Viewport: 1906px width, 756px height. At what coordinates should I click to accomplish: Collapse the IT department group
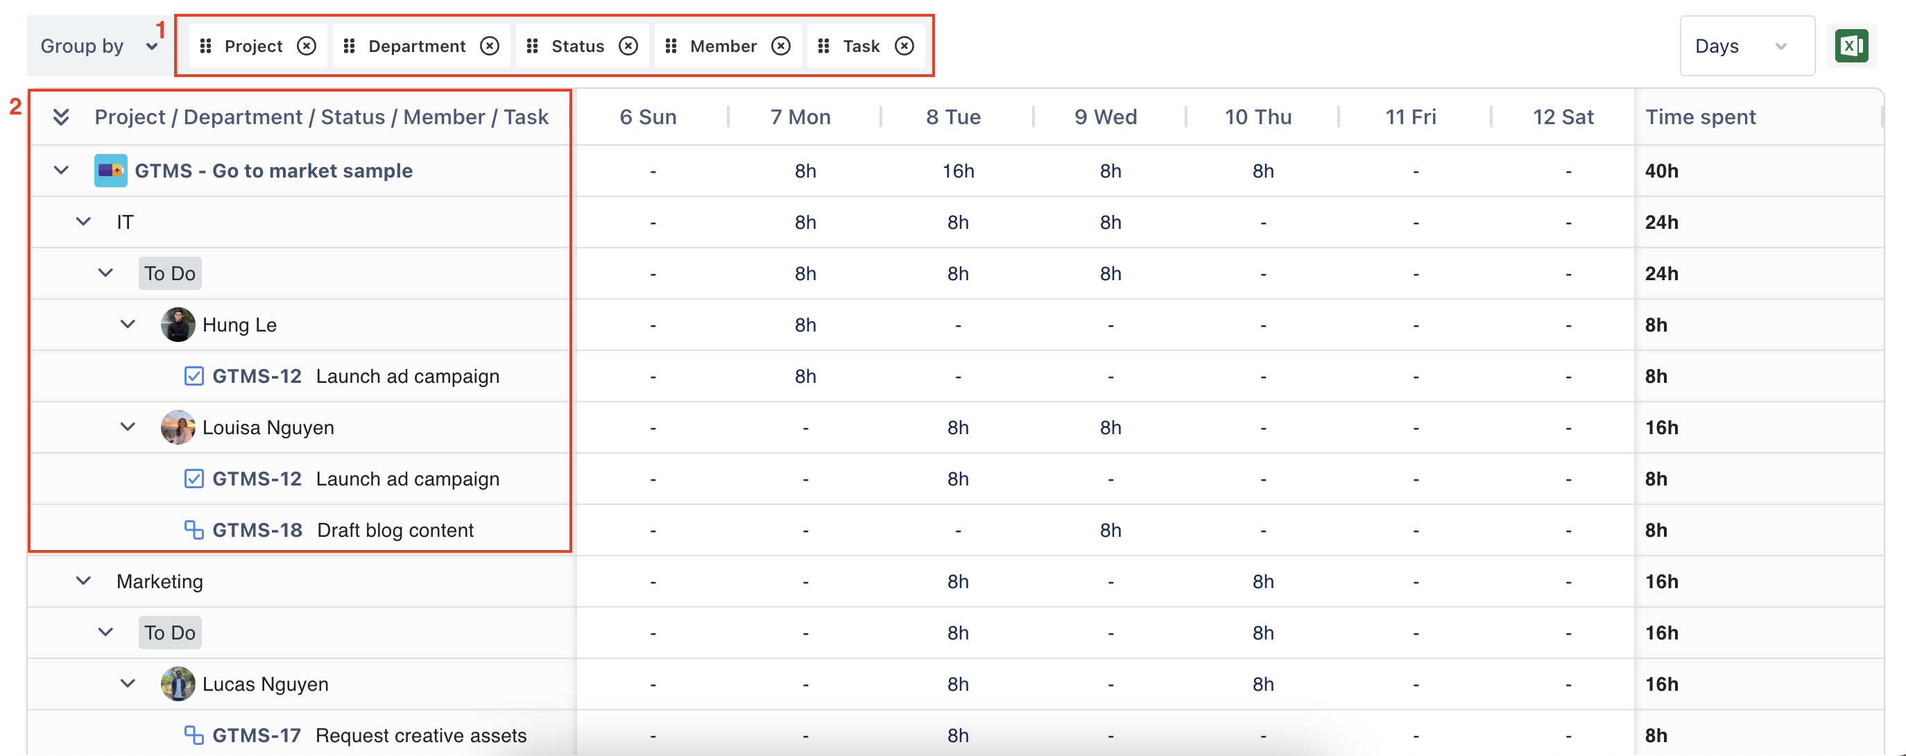click(x=84, y=222)
